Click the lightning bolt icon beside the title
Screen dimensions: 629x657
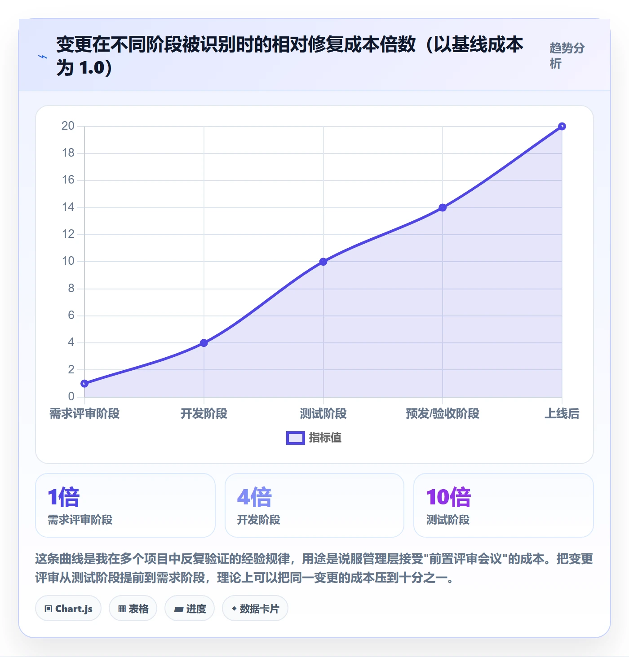pos(43,57)
